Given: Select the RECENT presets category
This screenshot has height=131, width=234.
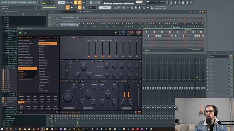Looking at the screenshot, I should [x=27, y=71].
